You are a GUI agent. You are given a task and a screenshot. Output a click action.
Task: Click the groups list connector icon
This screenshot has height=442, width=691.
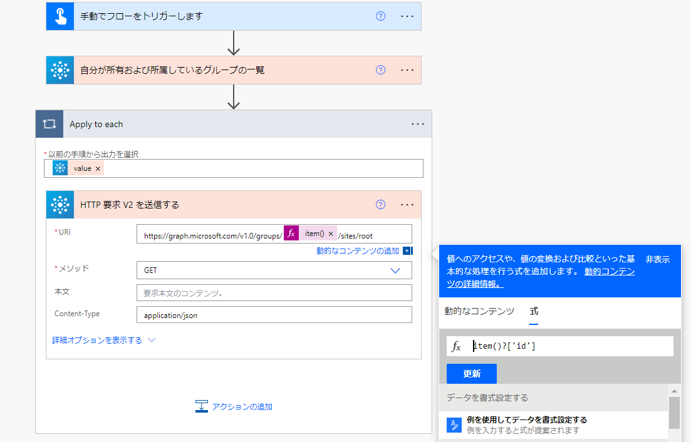pyautogui.click(x=60, y=70)
